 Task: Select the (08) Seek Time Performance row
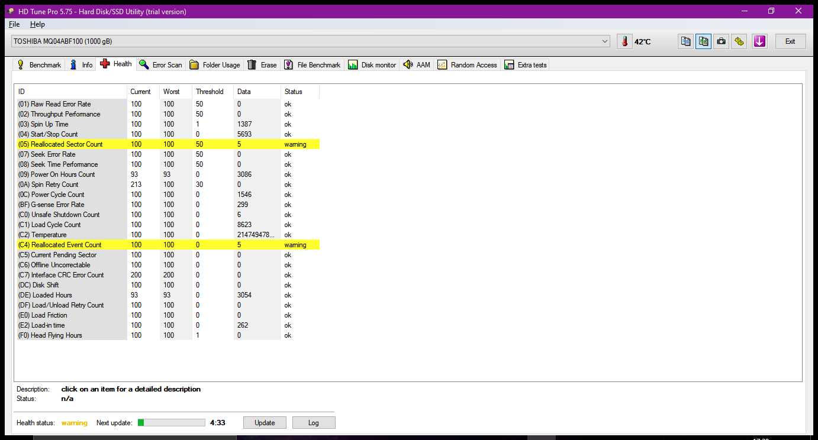pyautogui.click(x=167, y=164)
